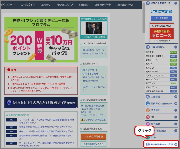Image resolution: width=180 pixels, height=149 pixels.
Task: Open 楽天証券ホームページ link
Action: pos(94,50)
